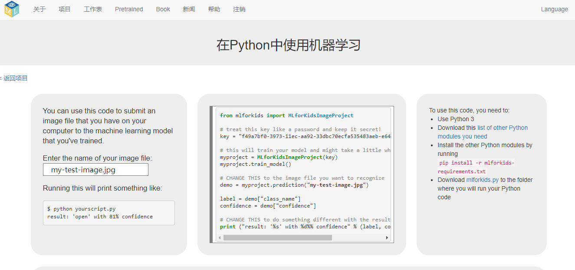Click the 'from mlforkids import' code line
Viewport: 575px width, 270px height.
tap(287, 115)
